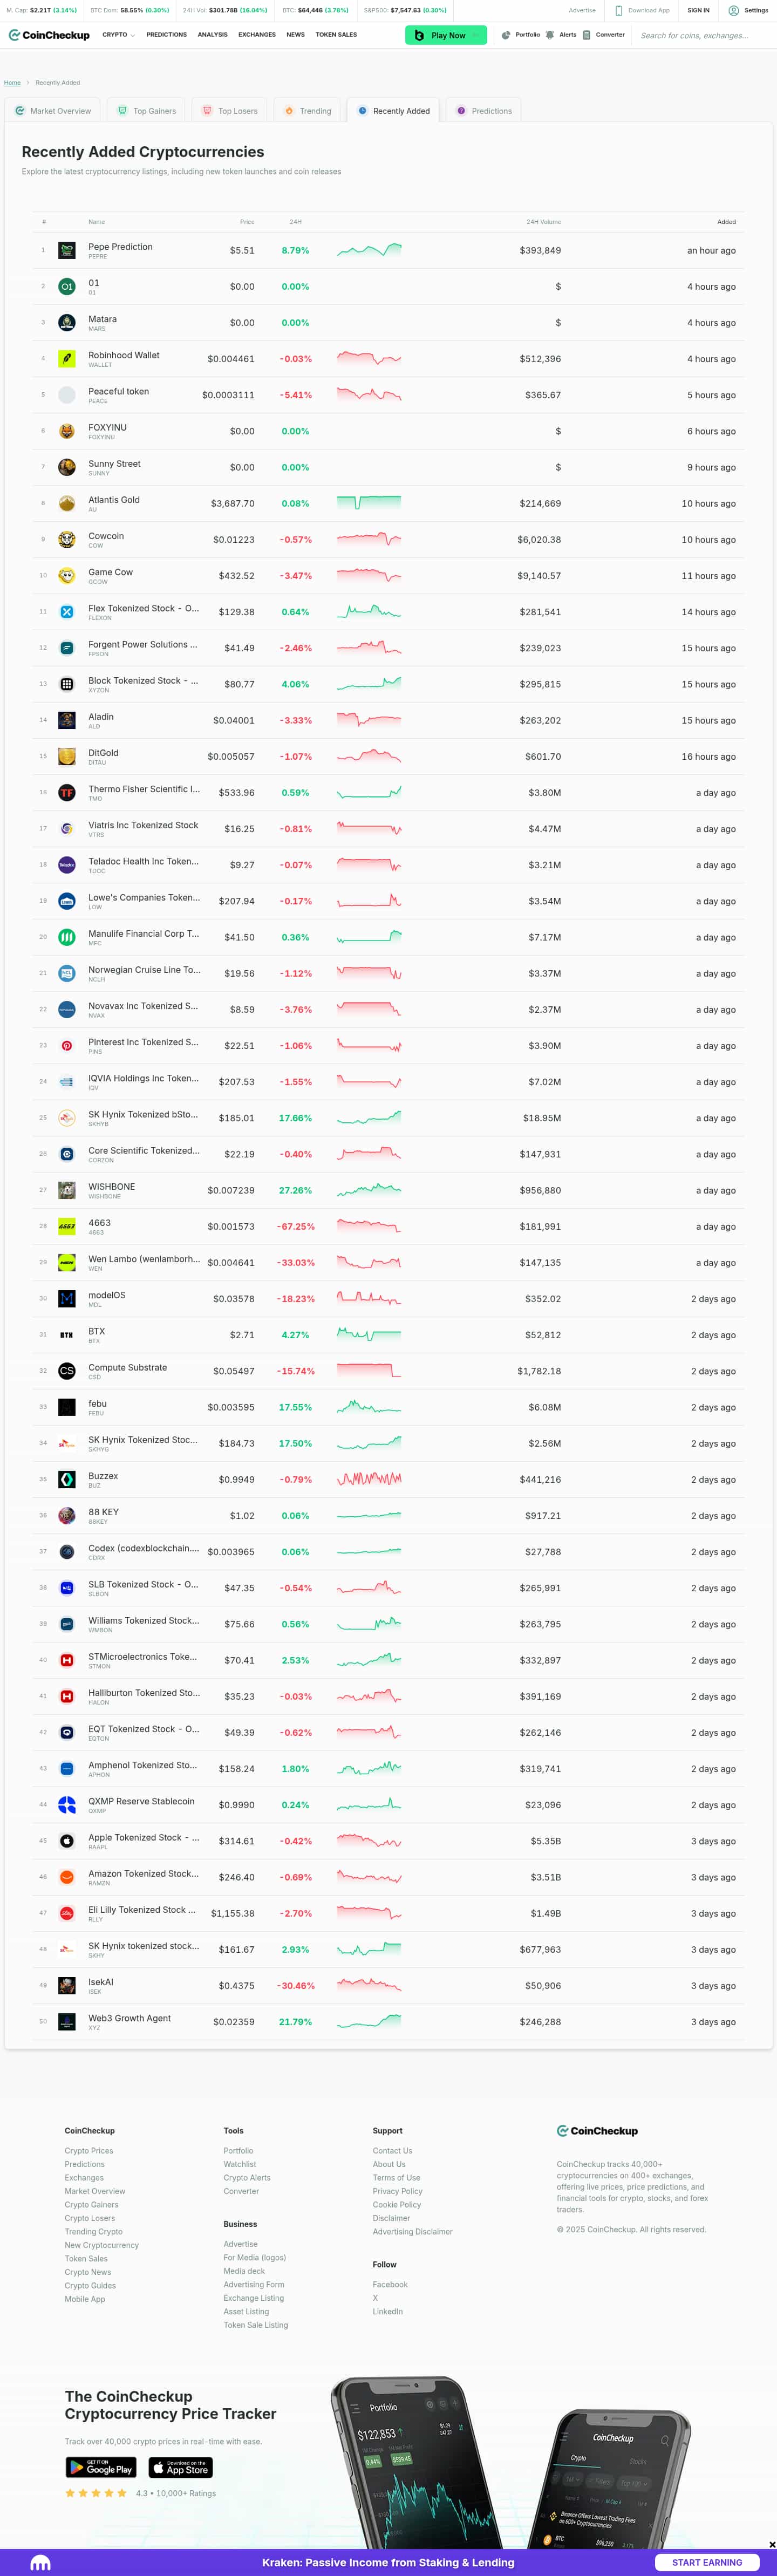Open Alerts bell icon
Viewport: 777px width, 2576px height.
550,35
